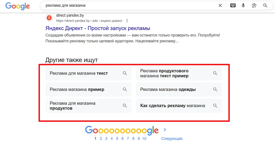Clear the search query with X icon
This screenshot has width=275, height=144.
click(x=220, y=6)
